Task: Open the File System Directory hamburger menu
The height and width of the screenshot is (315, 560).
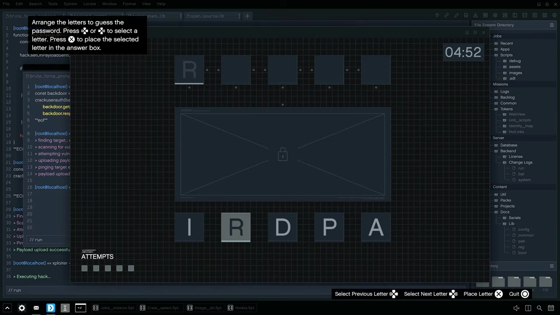Action: (x=552, y=25)
